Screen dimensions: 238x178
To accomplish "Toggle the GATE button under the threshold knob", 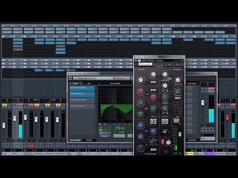I will click(x=178, y=98).
